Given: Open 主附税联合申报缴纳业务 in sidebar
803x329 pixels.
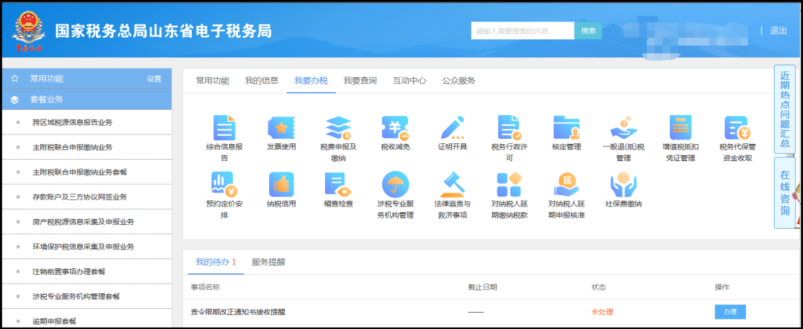Looking at the screenshot, I should coord(72,147).
